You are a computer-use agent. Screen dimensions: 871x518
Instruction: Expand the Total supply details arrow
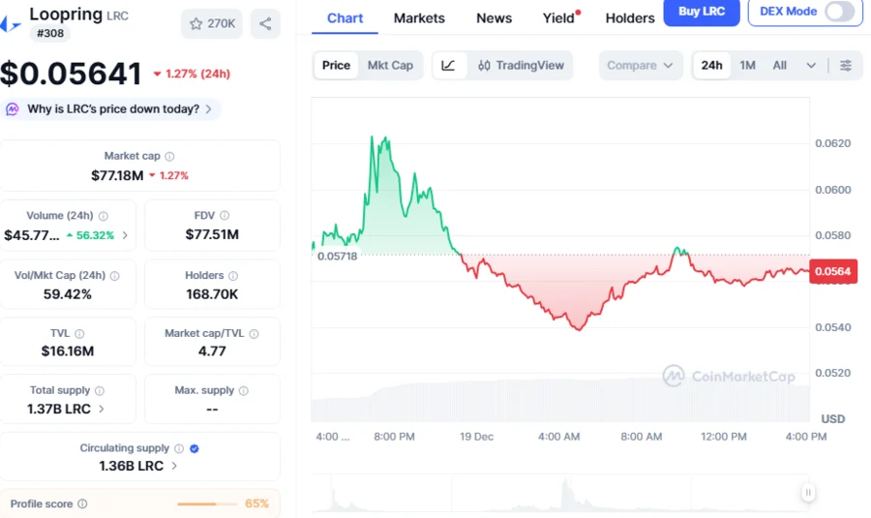[103, 409]
